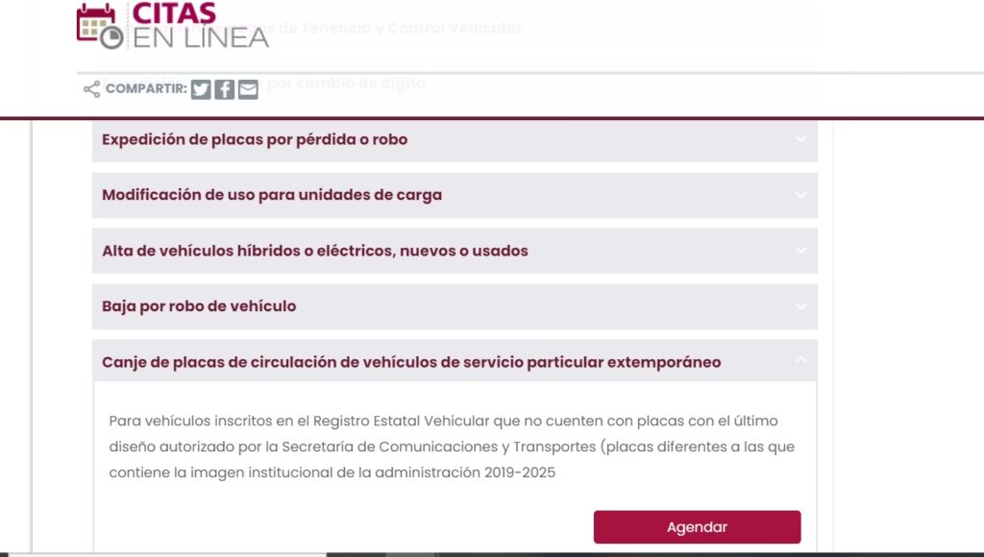This screenshot has width=984, height=557.
Task: Open Expedición de placas por pérdida o robo
Action: (255, 139)
